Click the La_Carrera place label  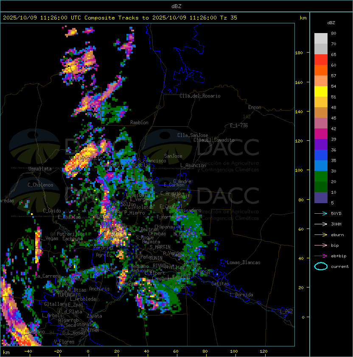[48, 276]
